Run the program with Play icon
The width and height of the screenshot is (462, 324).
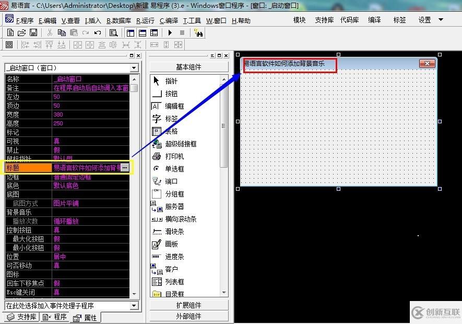coord(170,32)
